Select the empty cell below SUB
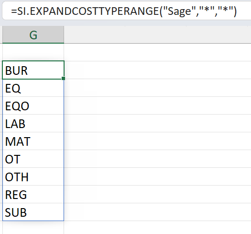The image size is (251, 234). click(x=33, y=227)
